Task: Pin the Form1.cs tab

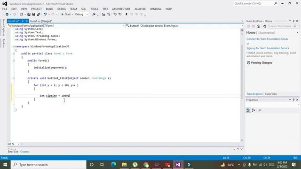Action: (23, 21)
